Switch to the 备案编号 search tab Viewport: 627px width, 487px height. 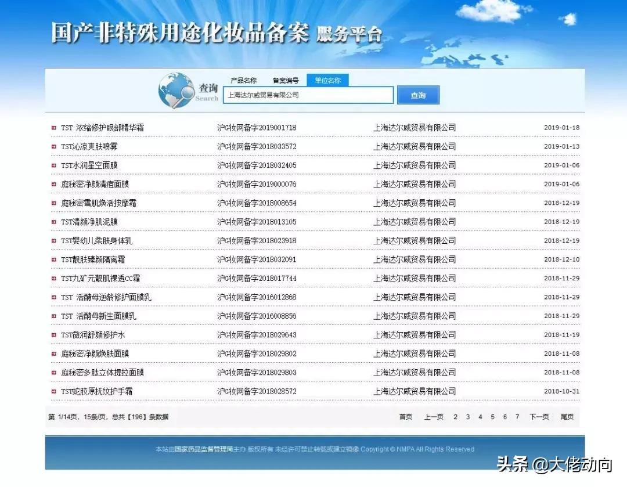[x=286, y=80]
